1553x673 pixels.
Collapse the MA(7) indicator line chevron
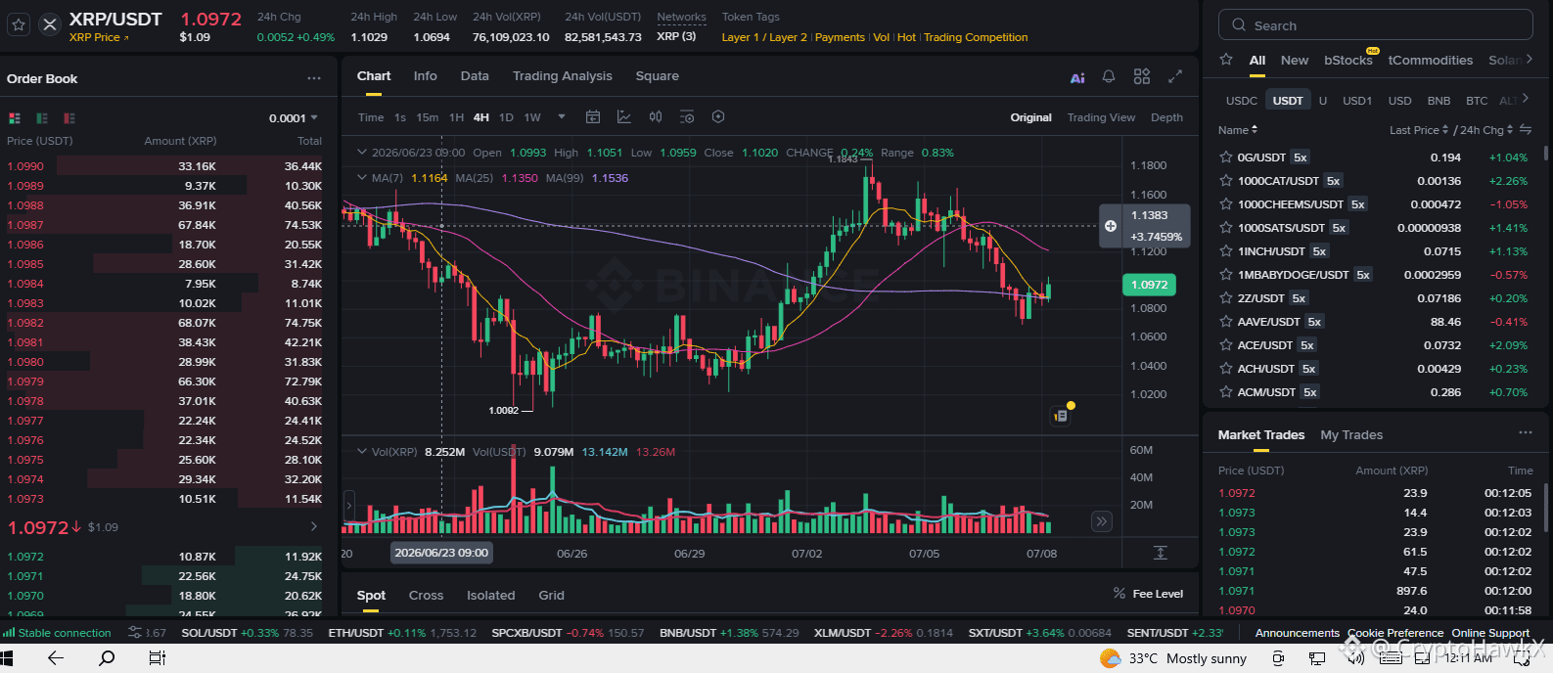362,178
